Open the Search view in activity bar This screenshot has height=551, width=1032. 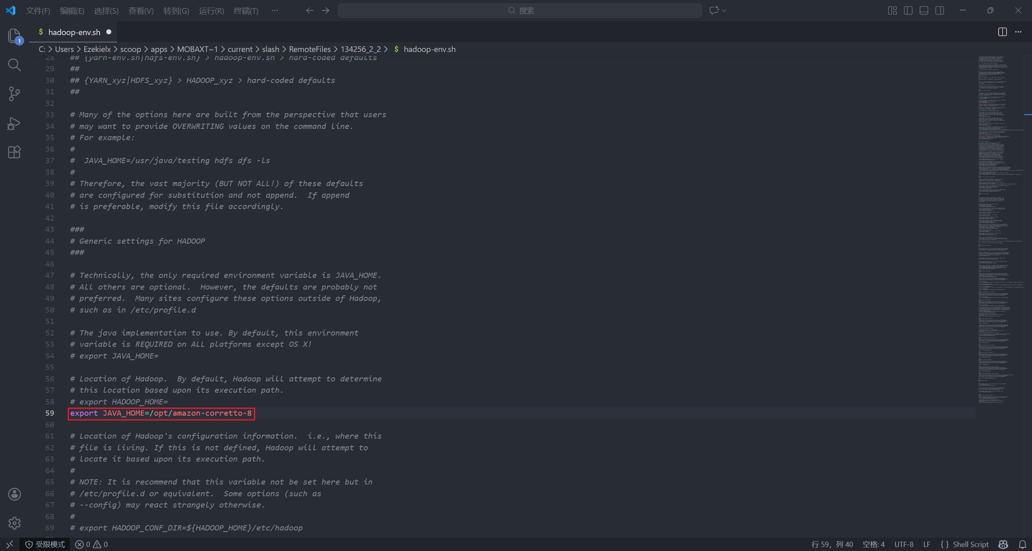tap(14, 64)
